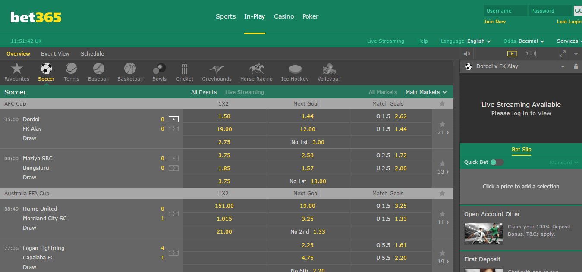Switch to the Schedule tab
This screenshot has width=582, height=272.
pyautogui.click(x=92, y=53)
